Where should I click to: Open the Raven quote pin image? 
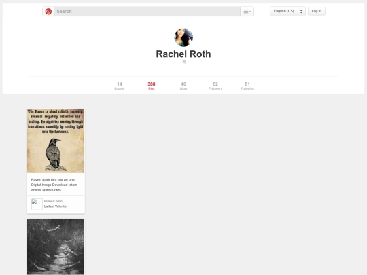coord(56,141)
